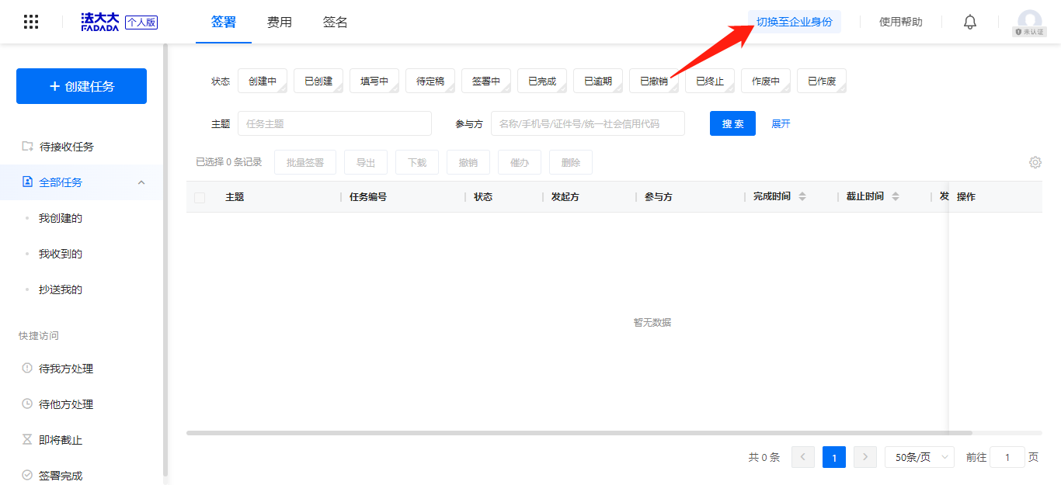Click 切换至企业身份 button
The width and height of the screenshot is (1061, 485).
[794, 22]
